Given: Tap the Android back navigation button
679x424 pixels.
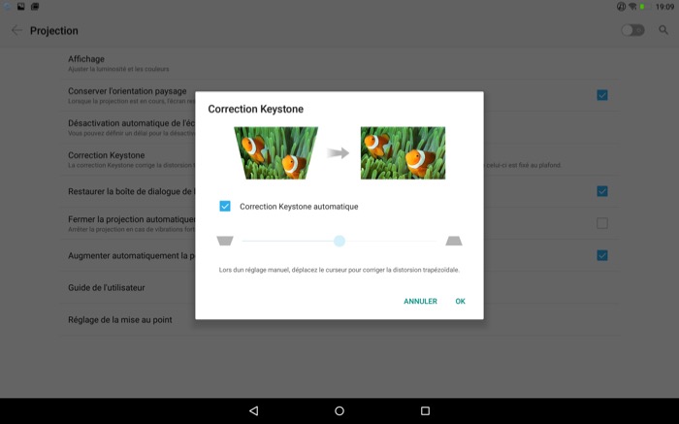Looking at the screenshot, I should tap(254, 410).
